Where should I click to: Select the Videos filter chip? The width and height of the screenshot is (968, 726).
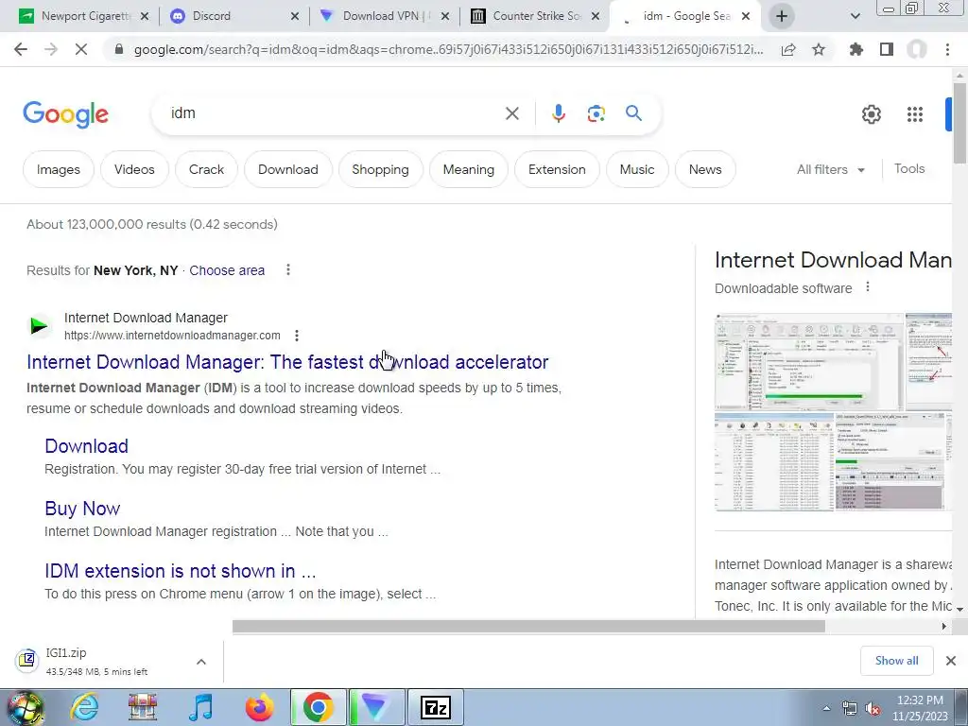[134, 170]
